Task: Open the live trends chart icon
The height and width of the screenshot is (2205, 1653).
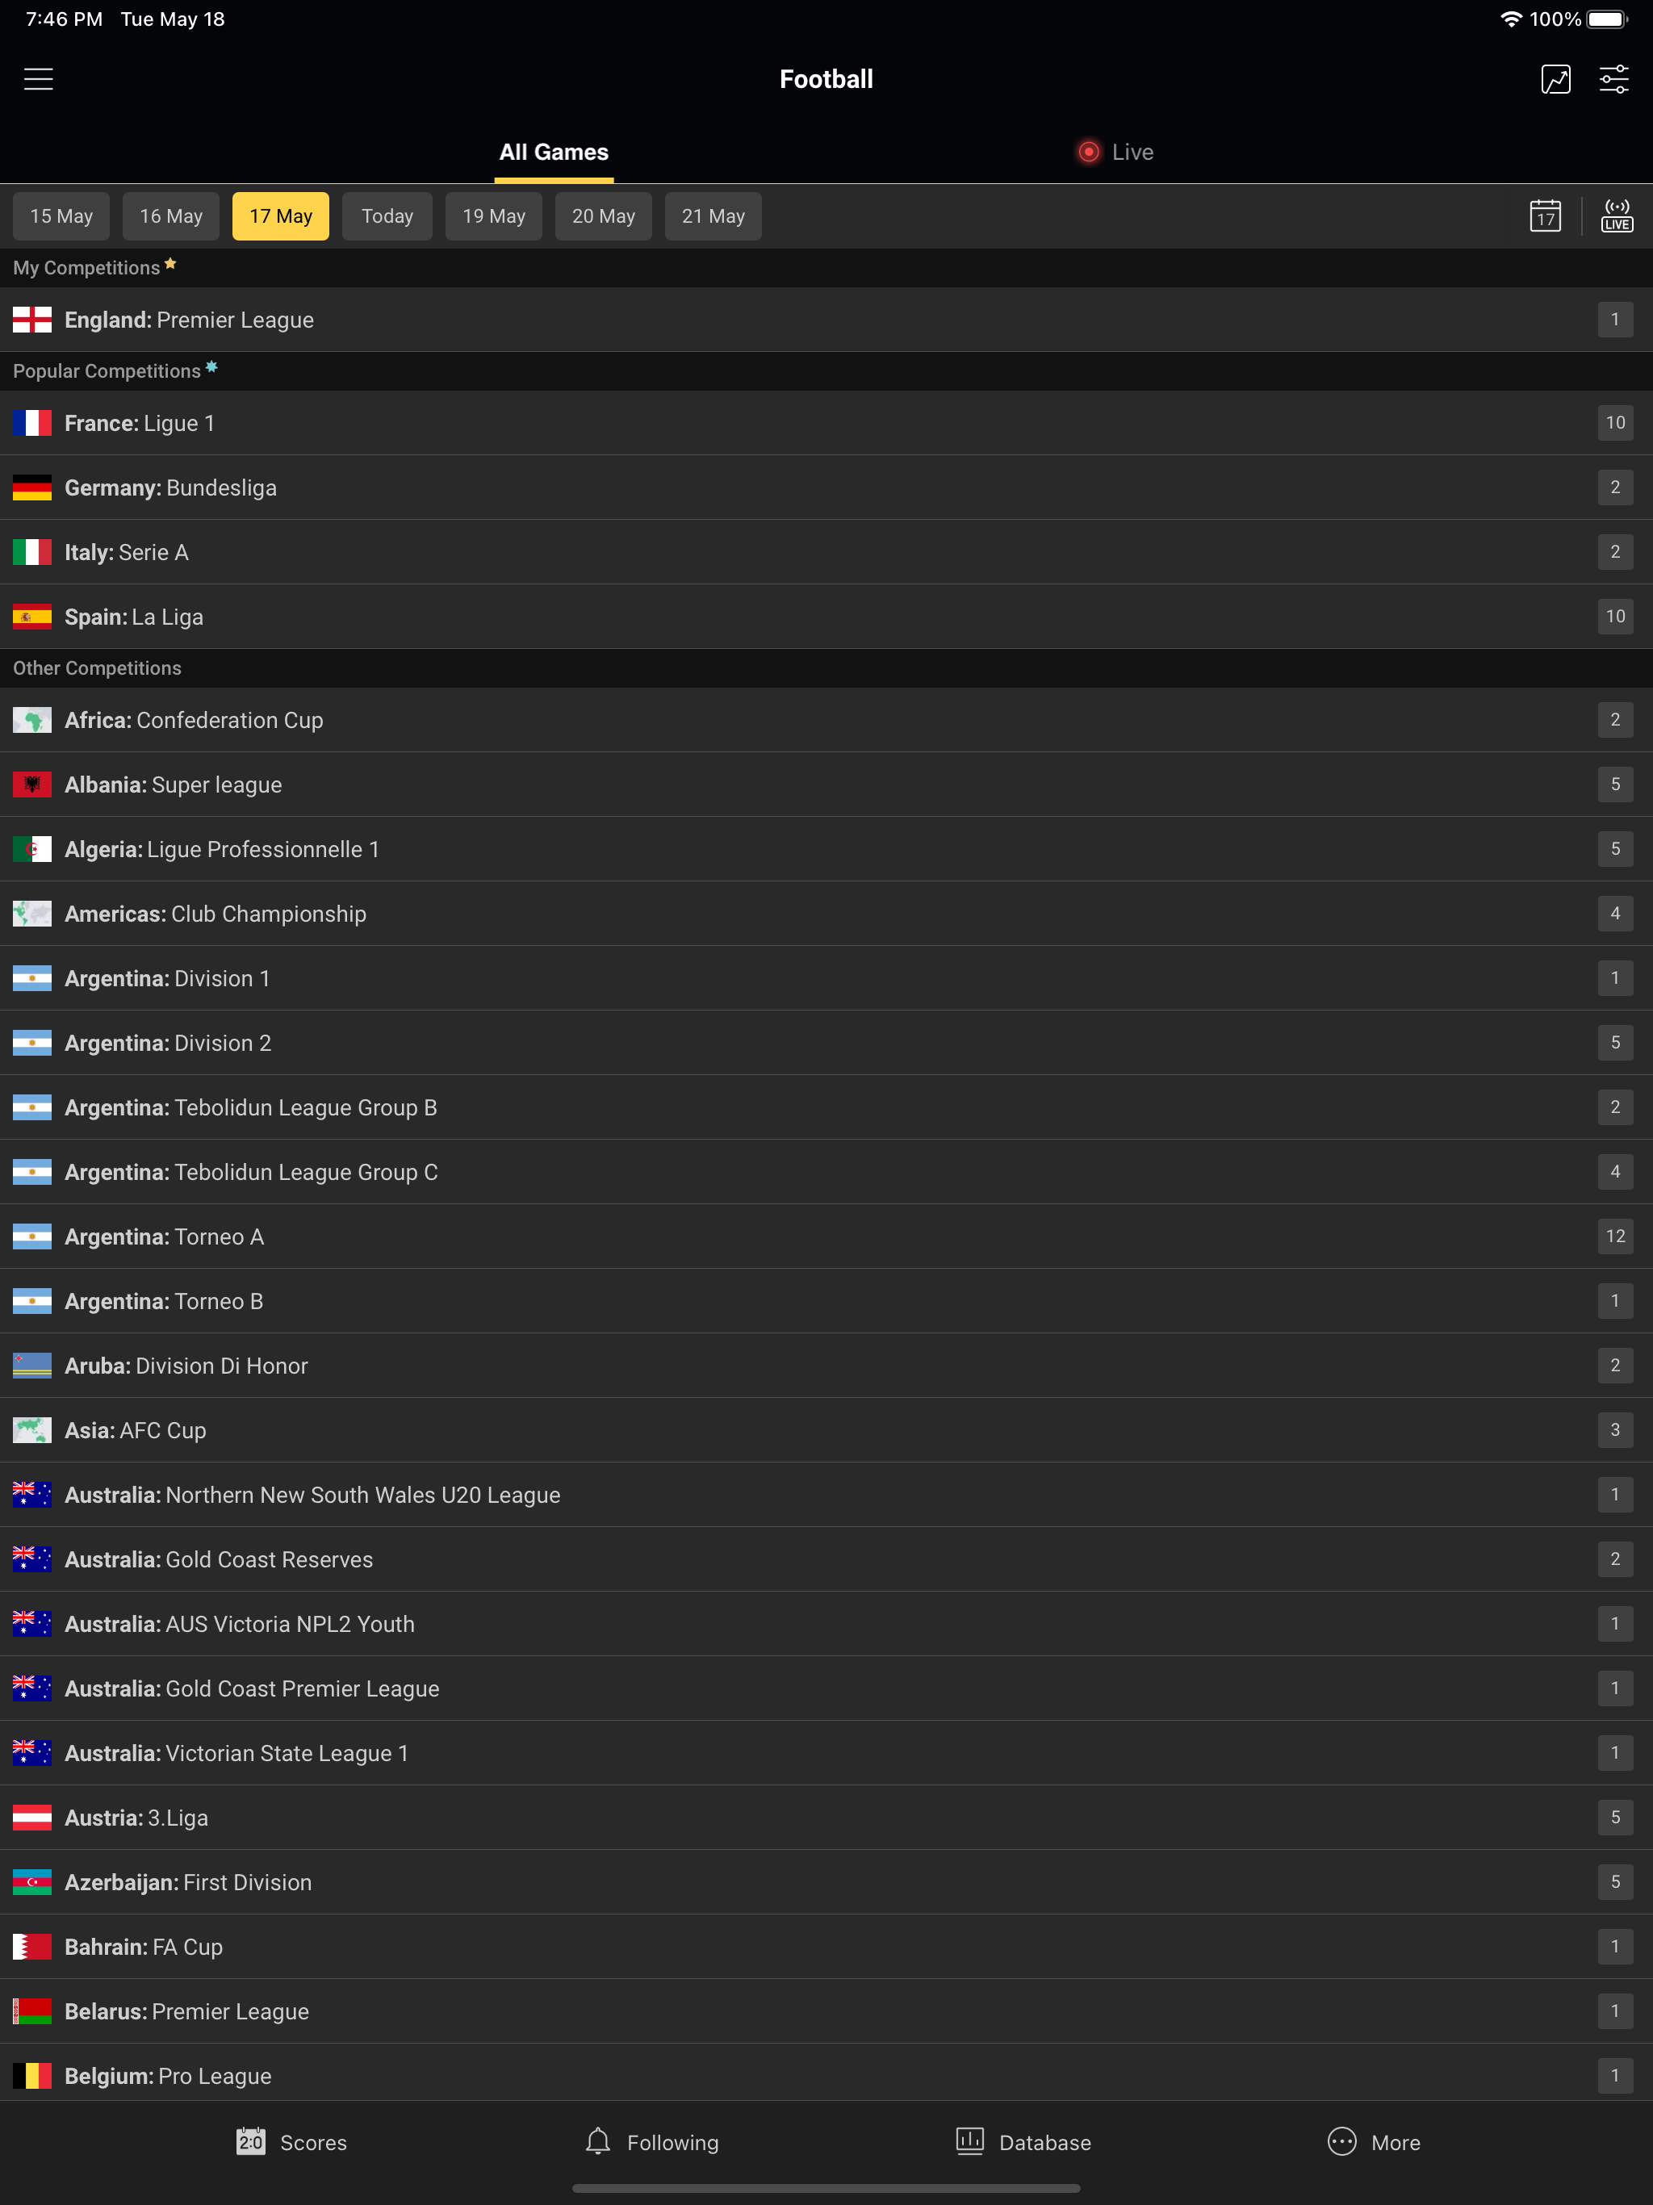Action: click(1556, 77)
